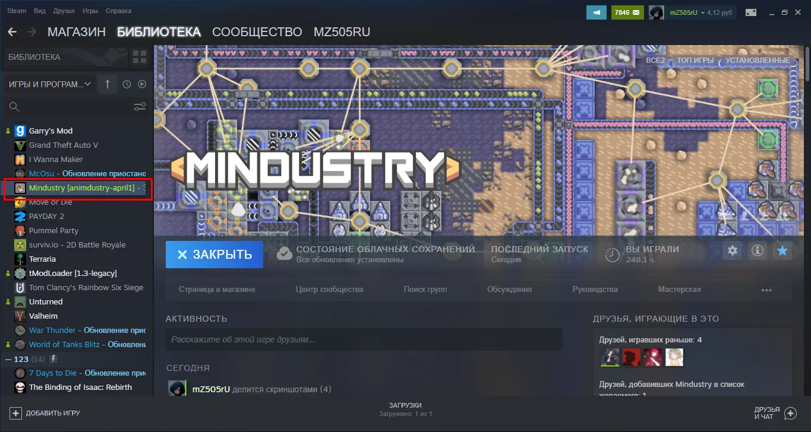Open Мастерская link
Screen dimensions: 811x432
tap(680, 290)
